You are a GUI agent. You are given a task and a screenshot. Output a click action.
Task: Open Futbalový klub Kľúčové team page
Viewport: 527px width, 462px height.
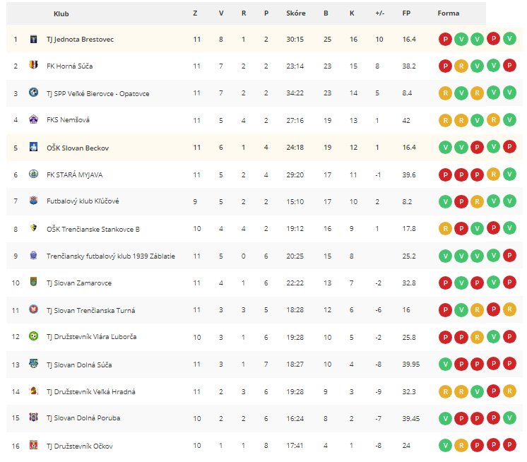point(83,201)
